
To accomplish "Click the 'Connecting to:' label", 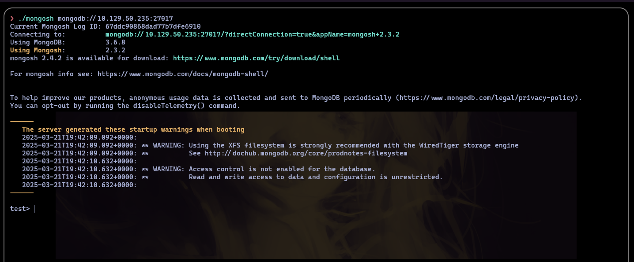I will (x=38, y=34).
